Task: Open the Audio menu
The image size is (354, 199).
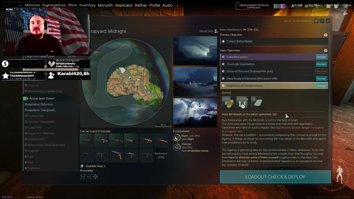Action: [x=168, y=5]
